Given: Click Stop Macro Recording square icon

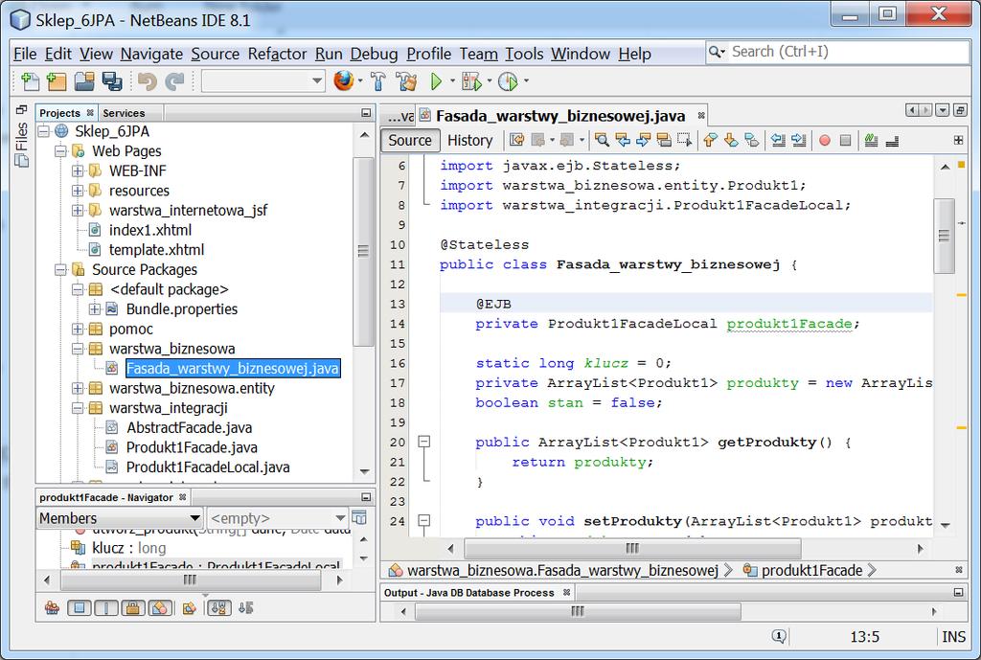Looking at the screenshot, I should click(x=845, y=140).
